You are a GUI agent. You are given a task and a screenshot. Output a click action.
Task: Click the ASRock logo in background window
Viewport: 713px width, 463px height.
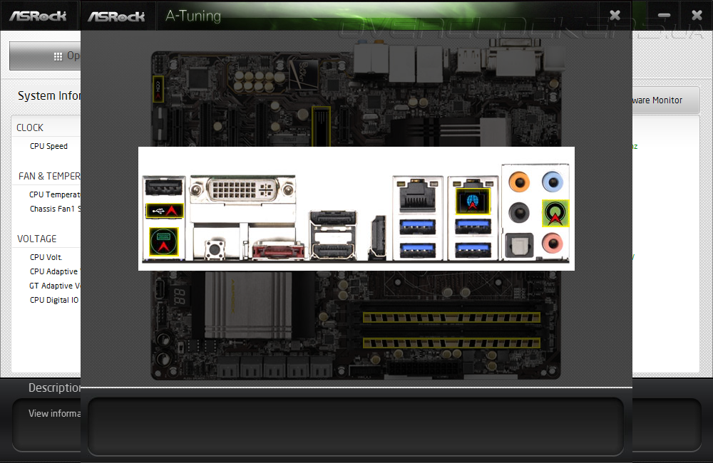pos(39,16)
